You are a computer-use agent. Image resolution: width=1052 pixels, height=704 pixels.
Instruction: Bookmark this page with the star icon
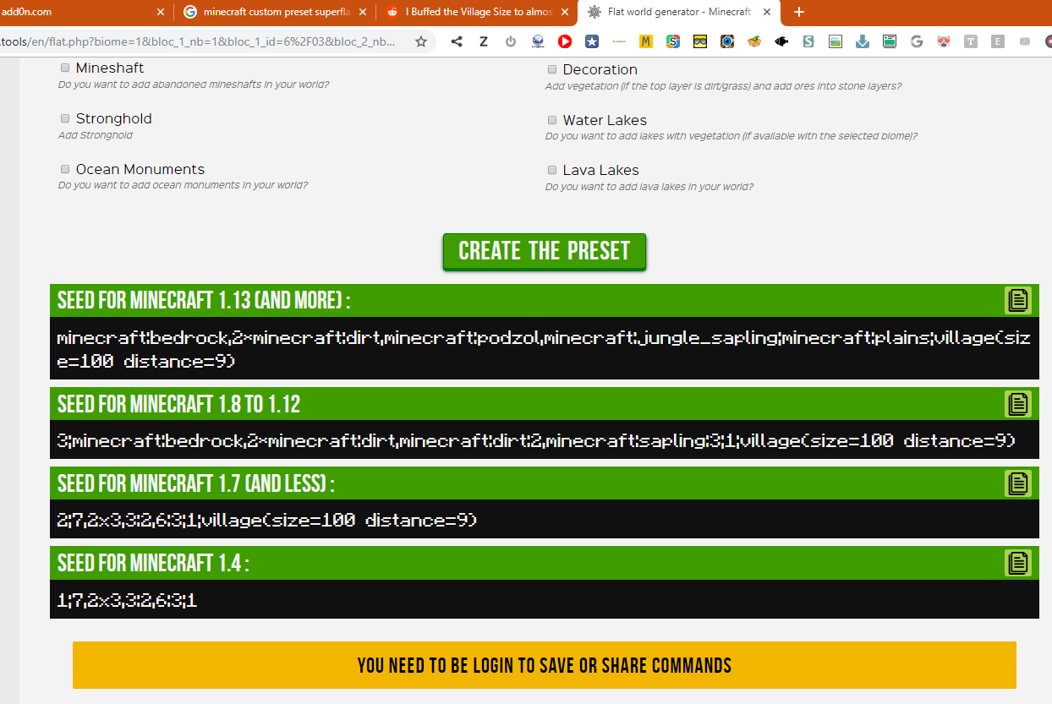pos(421,41)
